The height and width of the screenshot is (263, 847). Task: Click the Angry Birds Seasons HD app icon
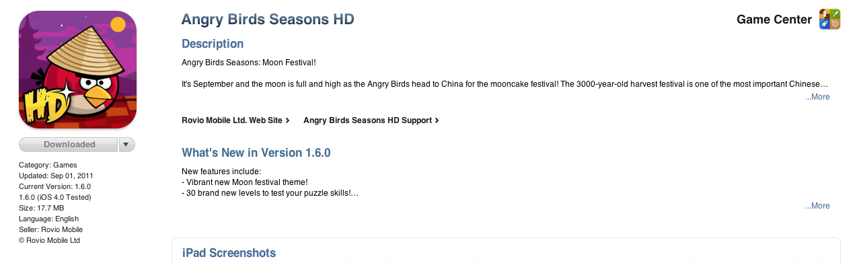click(78, 69)
